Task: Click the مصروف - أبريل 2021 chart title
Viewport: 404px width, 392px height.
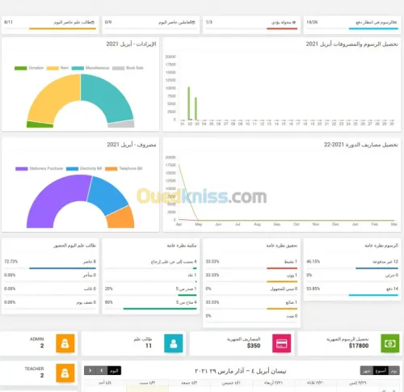Action: [132, 145]
